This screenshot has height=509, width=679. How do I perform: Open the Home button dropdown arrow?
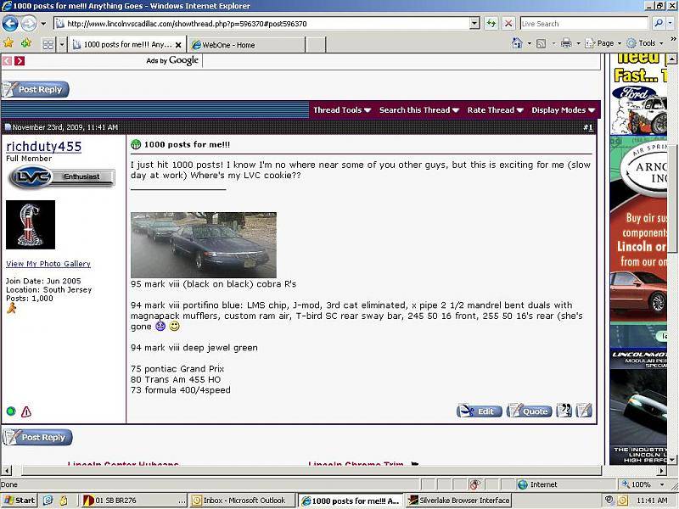click(x=529, y=43)
